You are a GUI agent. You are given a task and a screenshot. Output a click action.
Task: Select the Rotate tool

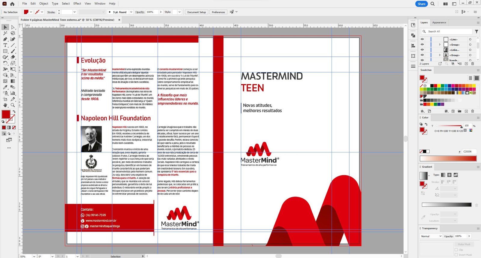click(5, 63)
